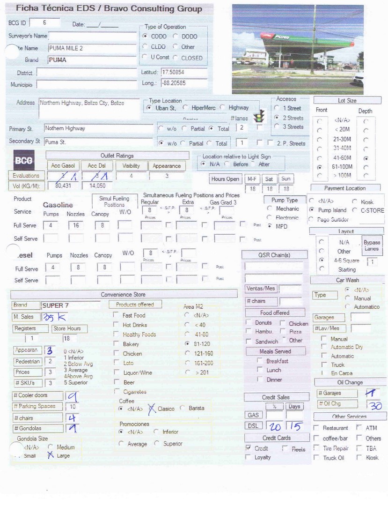Choose Automatico car wash type
This screenshot has width=388, height=506.
click(347, 306)
